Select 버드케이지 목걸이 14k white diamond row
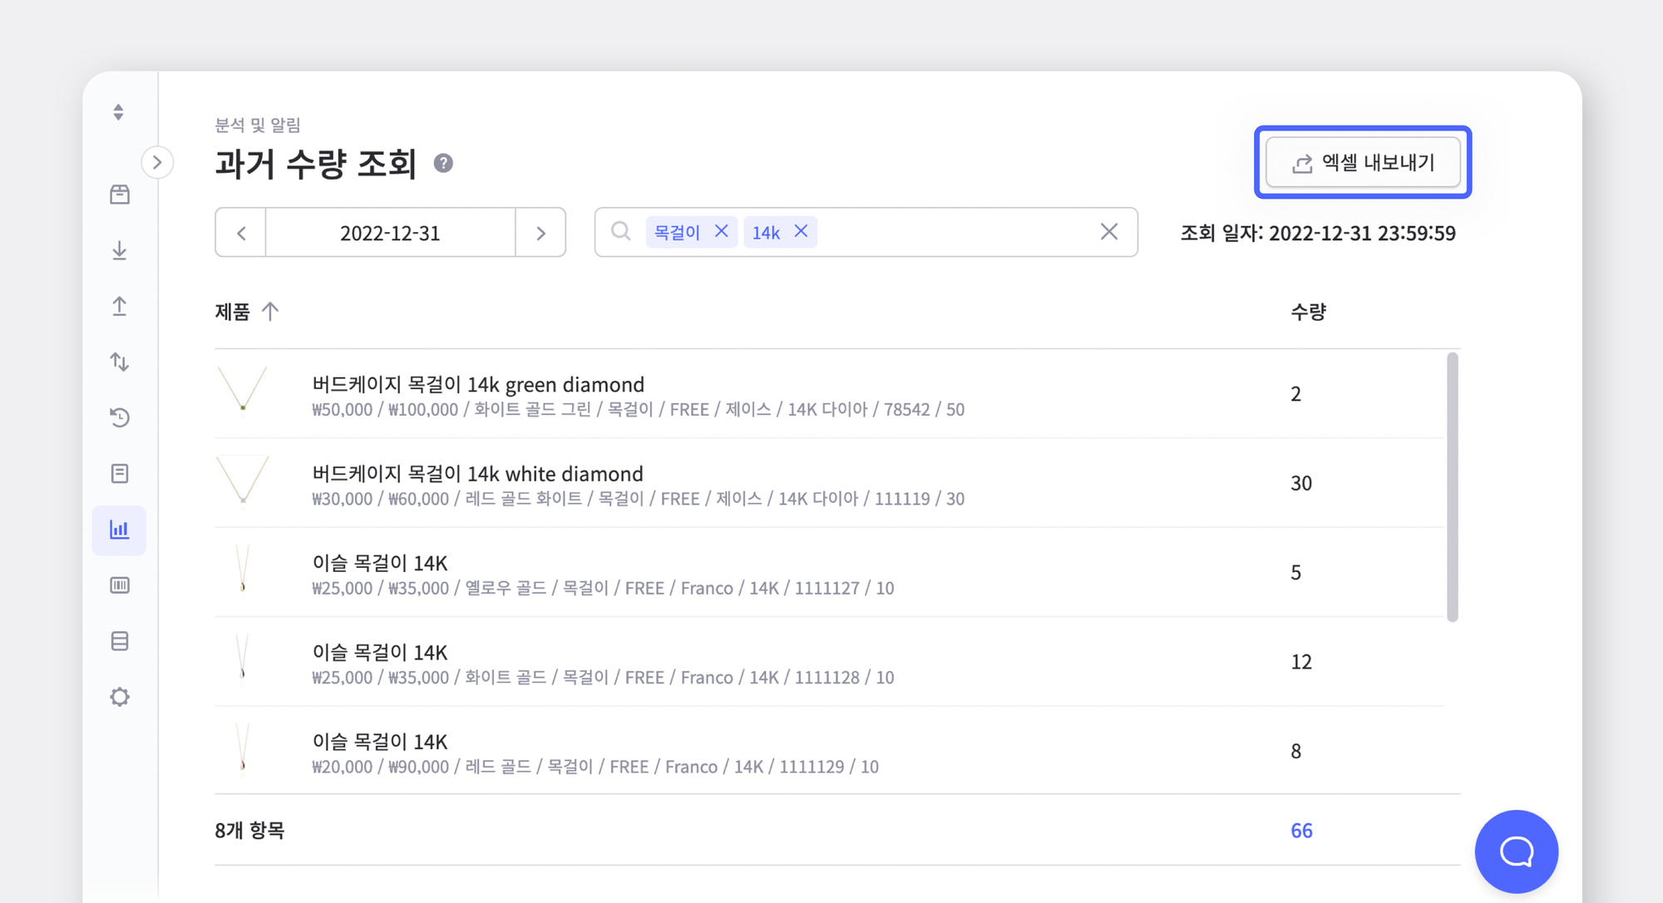This screenshot has width=1663, height=903. pos(830,483)
